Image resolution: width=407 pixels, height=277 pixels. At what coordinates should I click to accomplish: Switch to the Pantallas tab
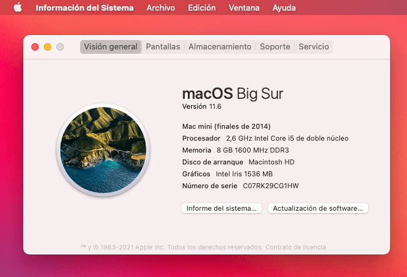tap(163, 47)
